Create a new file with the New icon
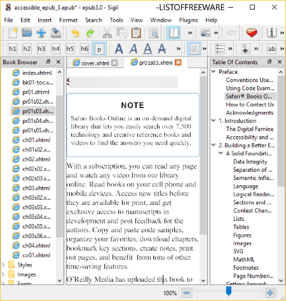The image size is (286, 301). pos(13,33)
